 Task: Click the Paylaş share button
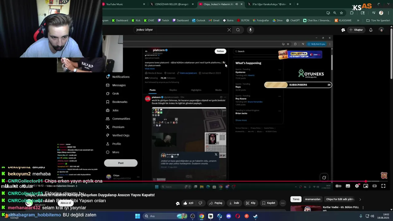pyautogui.click(x=216, y=203)
